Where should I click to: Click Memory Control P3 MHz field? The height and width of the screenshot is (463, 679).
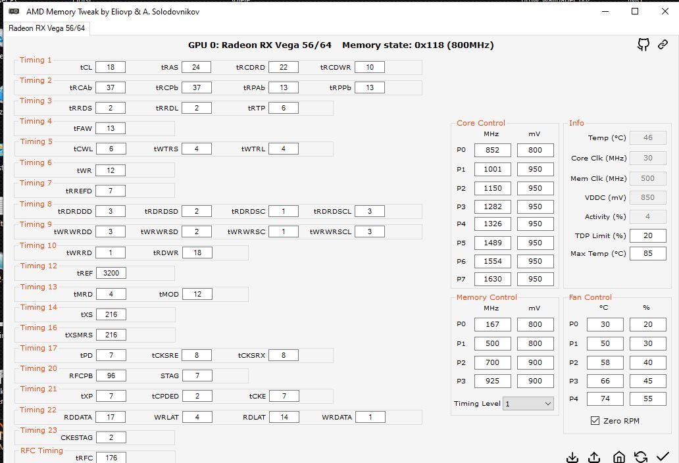point(492,381)
